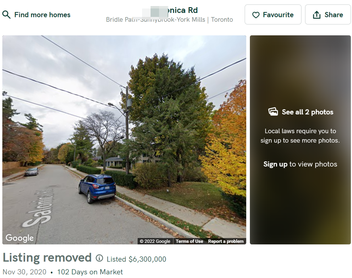The image size is (352, 278).
Task: Click the 2022 Google copyright notice
Action: 155,241
